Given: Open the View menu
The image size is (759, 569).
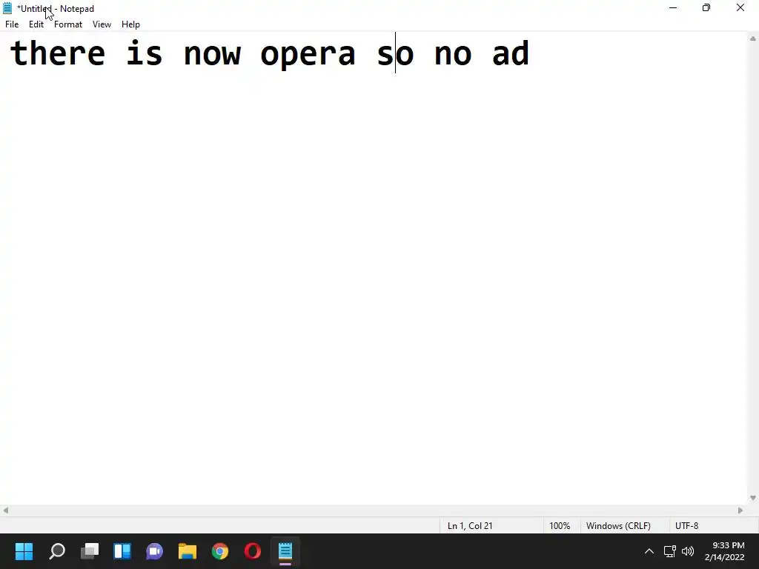Looking at the screenshot, I should (x=102, y=24).
